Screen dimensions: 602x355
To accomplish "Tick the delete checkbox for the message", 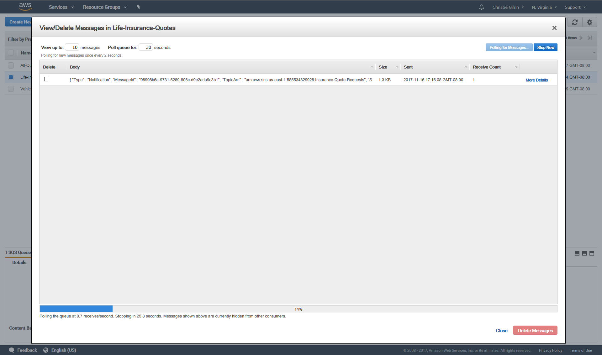I will tap(46, 79).
